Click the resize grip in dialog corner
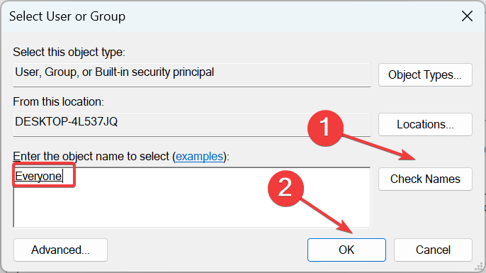Viewport: 486px width, 273px height. [x=479, y=266]
